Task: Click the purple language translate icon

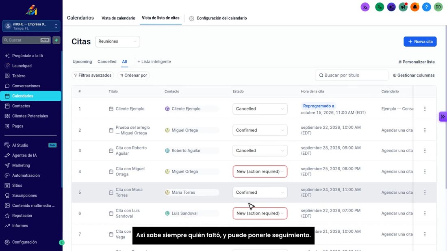Action: pos(365,7)
